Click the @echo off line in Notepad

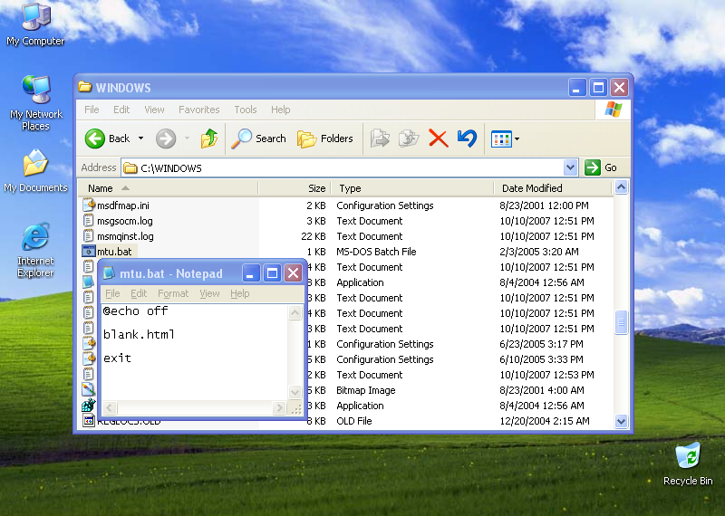[135, 311]
